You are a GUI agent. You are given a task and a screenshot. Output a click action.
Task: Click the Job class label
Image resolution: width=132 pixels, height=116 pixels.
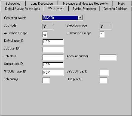click(10, 56)
